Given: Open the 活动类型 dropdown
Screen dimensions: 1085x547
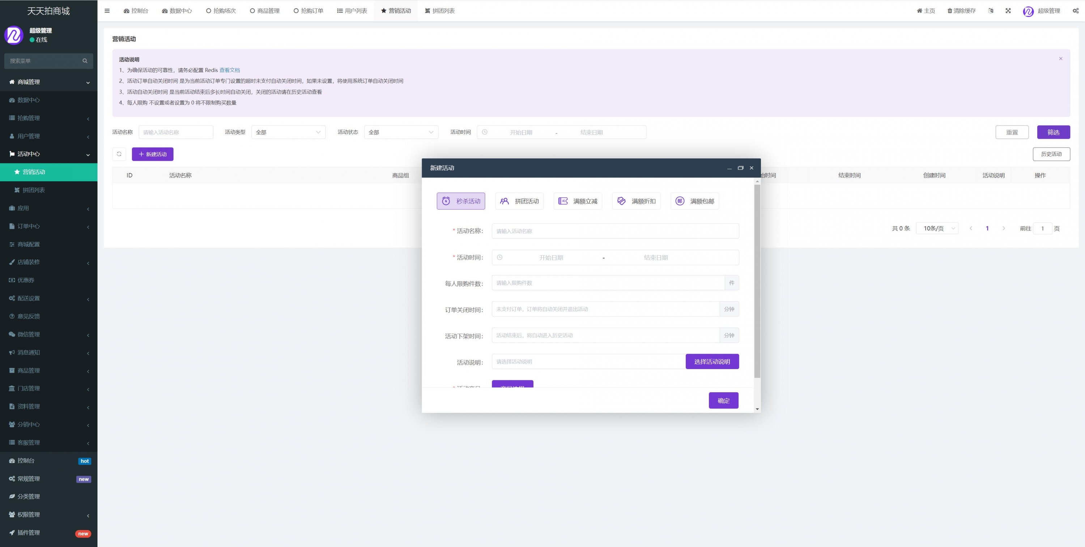Looking at the screenshot, I should click(288, 132).
